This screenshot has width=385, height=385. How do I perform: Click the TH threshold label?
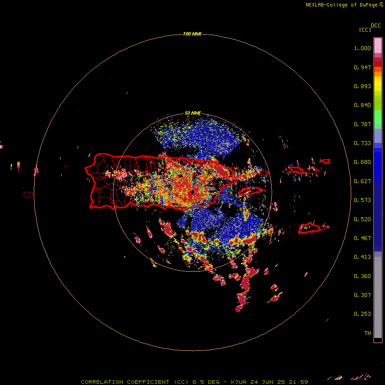click(367, 333)
